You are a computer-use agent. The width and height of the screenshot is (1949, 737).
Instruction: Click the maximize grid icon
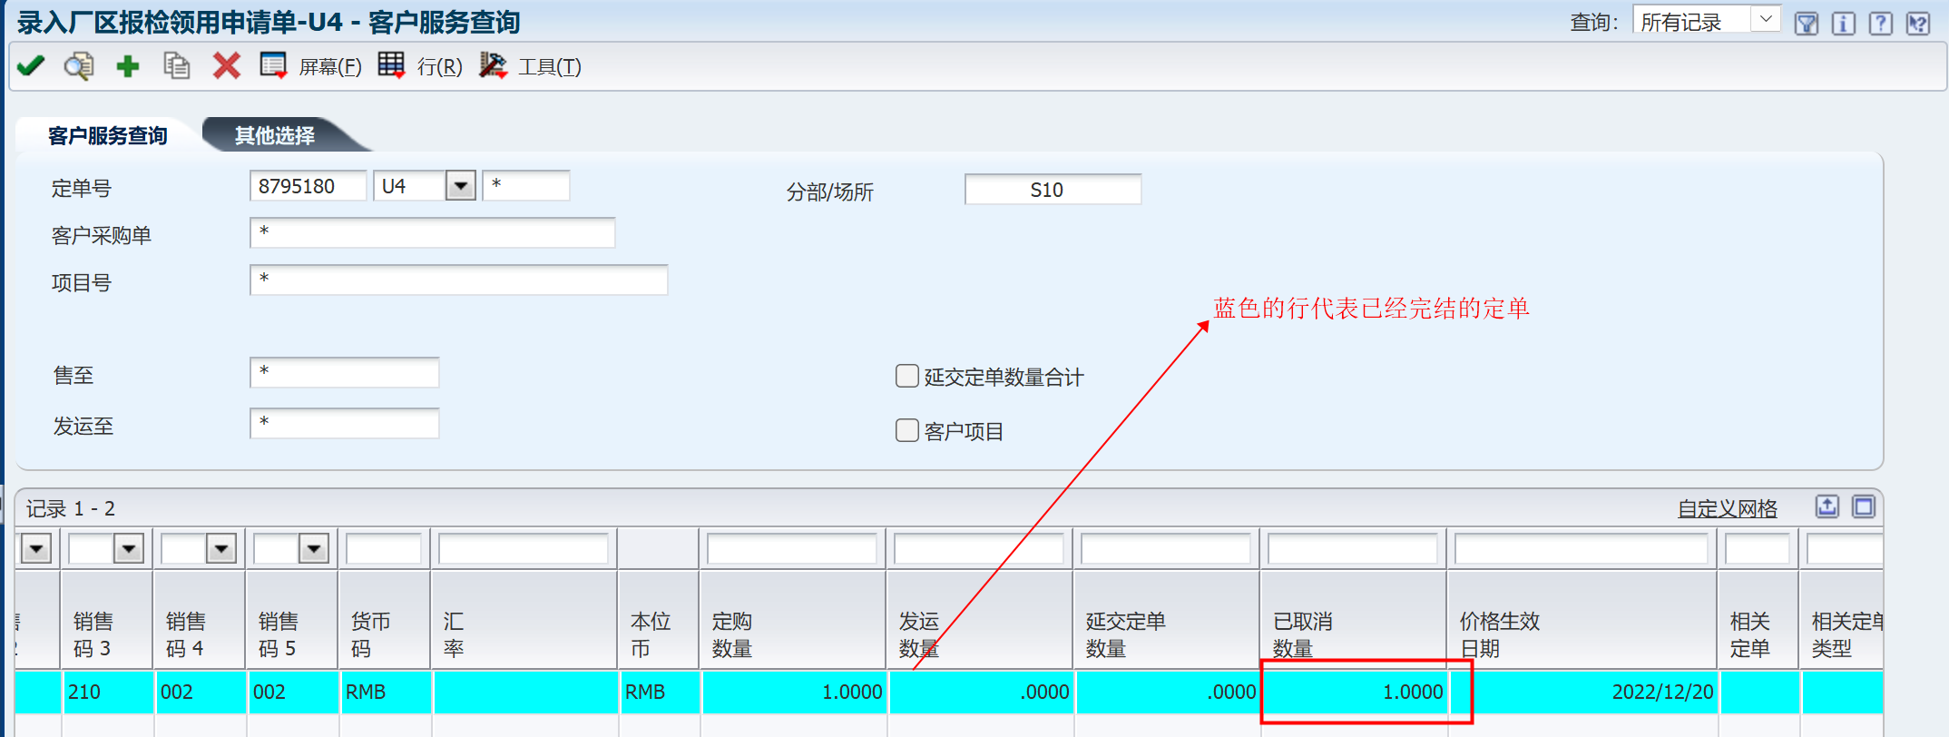(1864, 506)
